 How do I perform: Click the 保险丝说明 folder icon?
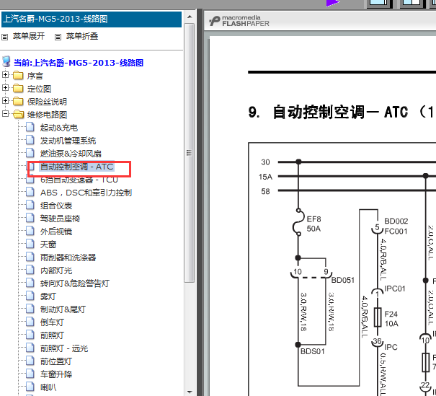click(x=18, y=101)
